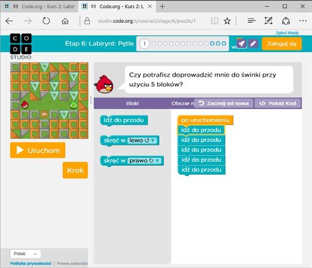Select toolbox block idź do przodu
The width and height of the screenshot is (312, 268).
click(x=124, y=120)
